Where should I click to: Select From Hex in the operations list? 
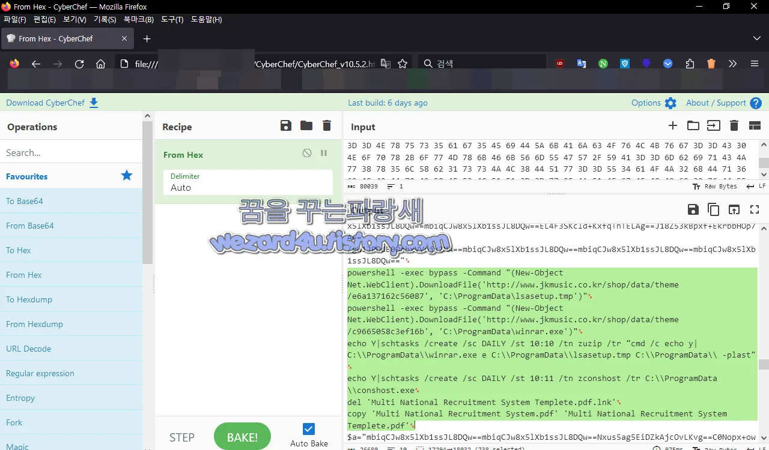click(71, 275)
